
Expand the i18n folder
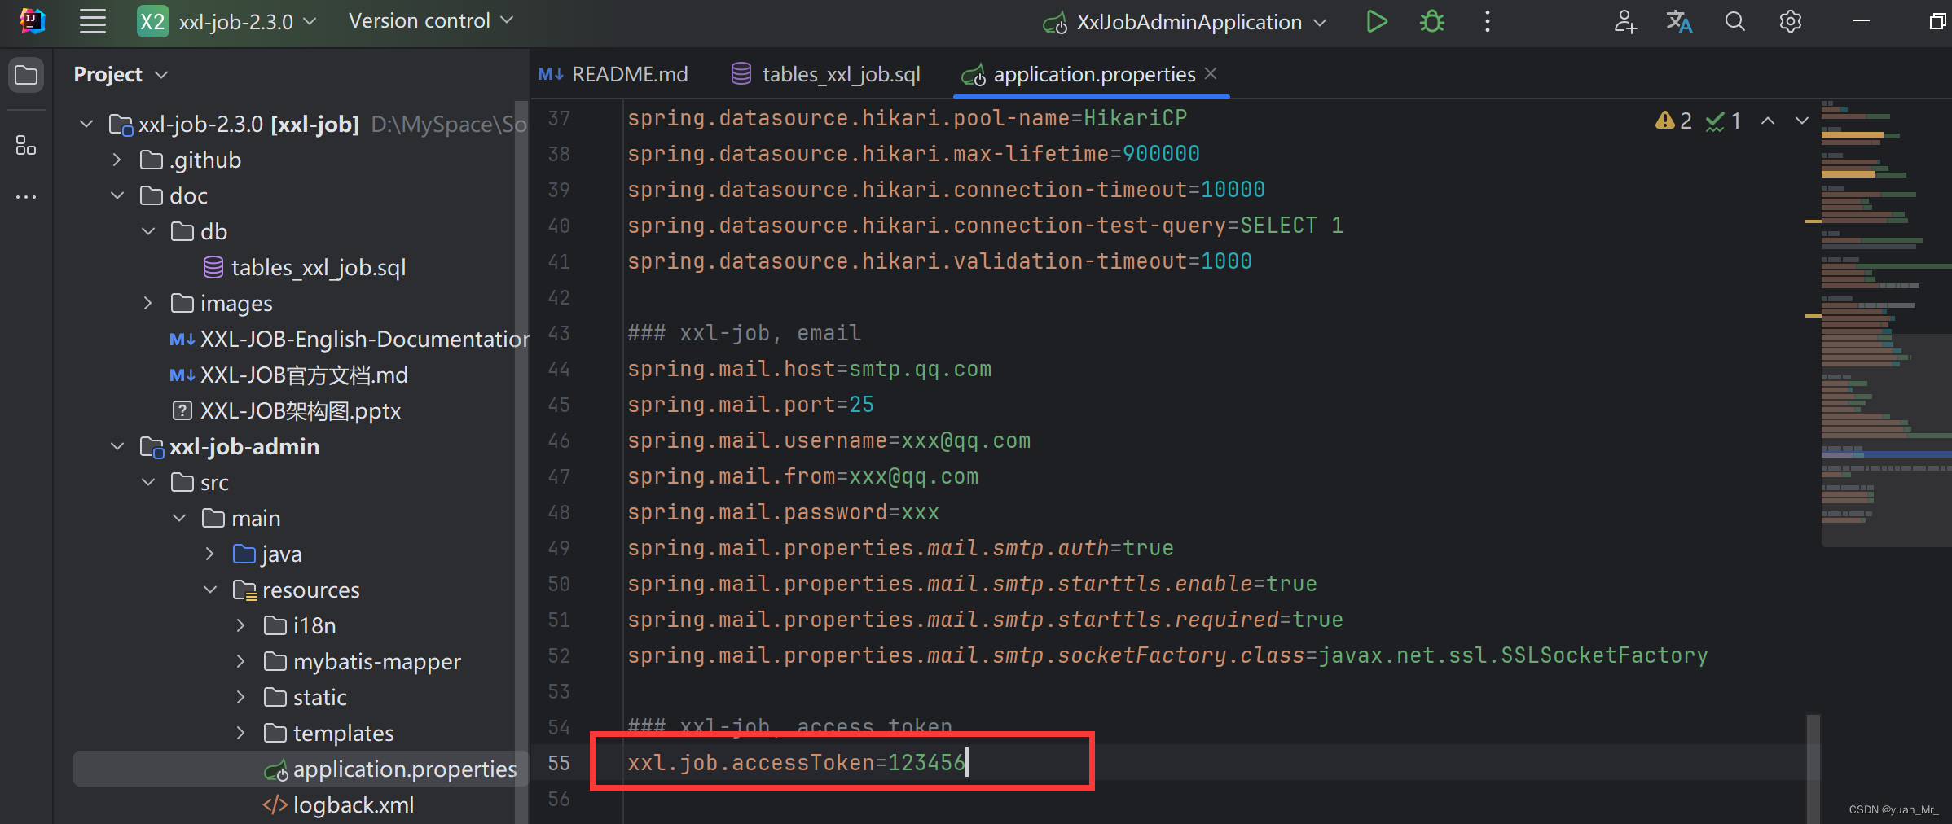pyautogui.click(x=240, y=625)
